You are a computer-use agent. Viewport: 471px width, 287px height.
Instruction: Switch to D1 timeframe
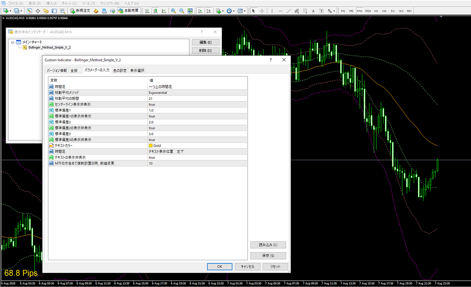[392, 11]
